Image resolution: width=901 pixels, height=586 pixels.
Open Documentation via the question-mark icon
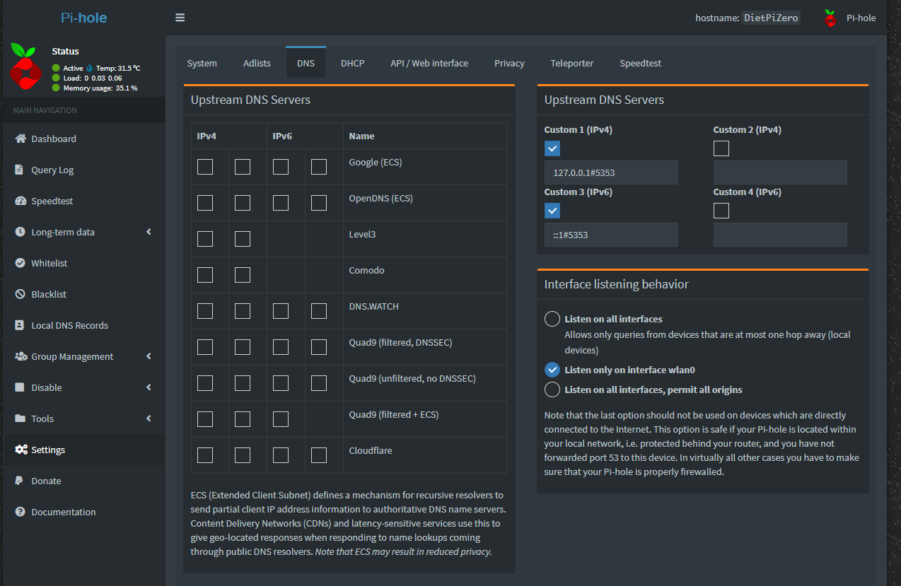[x=20, y=512]
